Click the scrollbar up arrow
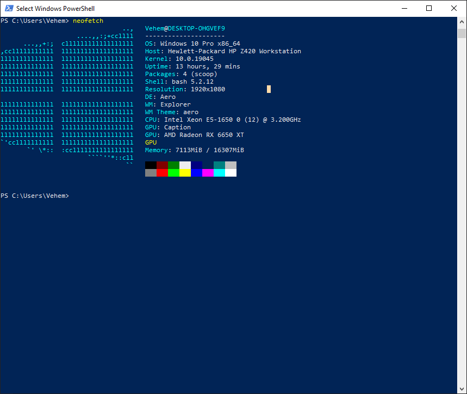 tap(462, 21)
